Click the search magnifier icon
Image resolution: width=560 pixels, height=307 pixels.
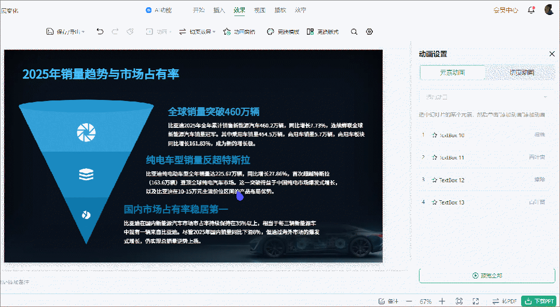point(354,32)
